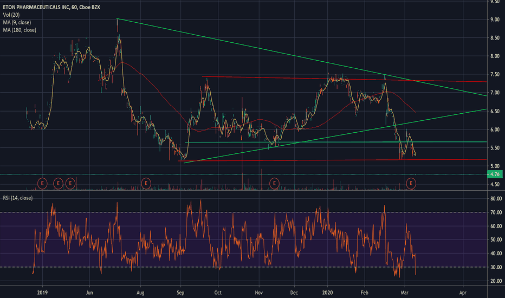This screenshot has height=298, width=505.
Task: Click the Sep date on time axis
Action: [x=180, y=293]
